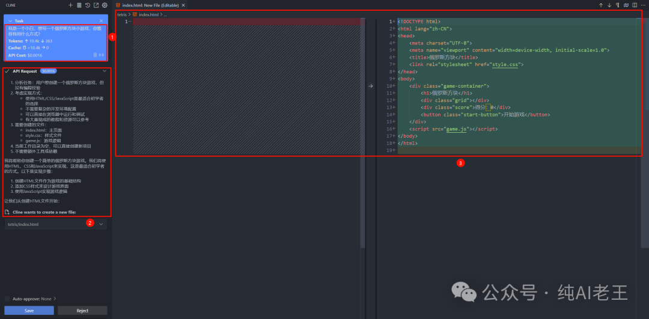
Task: Click the meta viewport line
Action: pos(510,50)
